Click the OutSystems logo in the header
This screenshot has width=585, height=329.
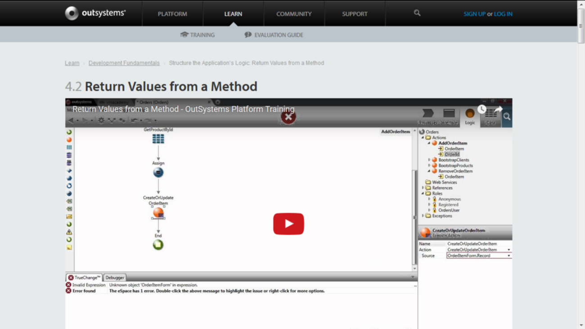pos(95,14)
